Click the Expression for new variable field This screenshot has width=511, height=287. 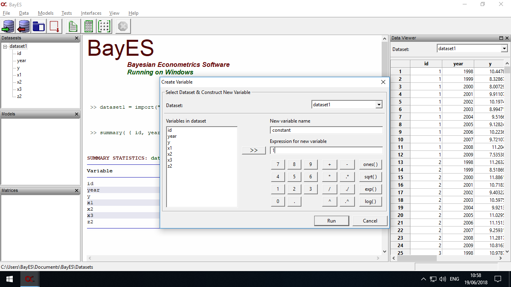pyautogui.click(x=326, y=150)
